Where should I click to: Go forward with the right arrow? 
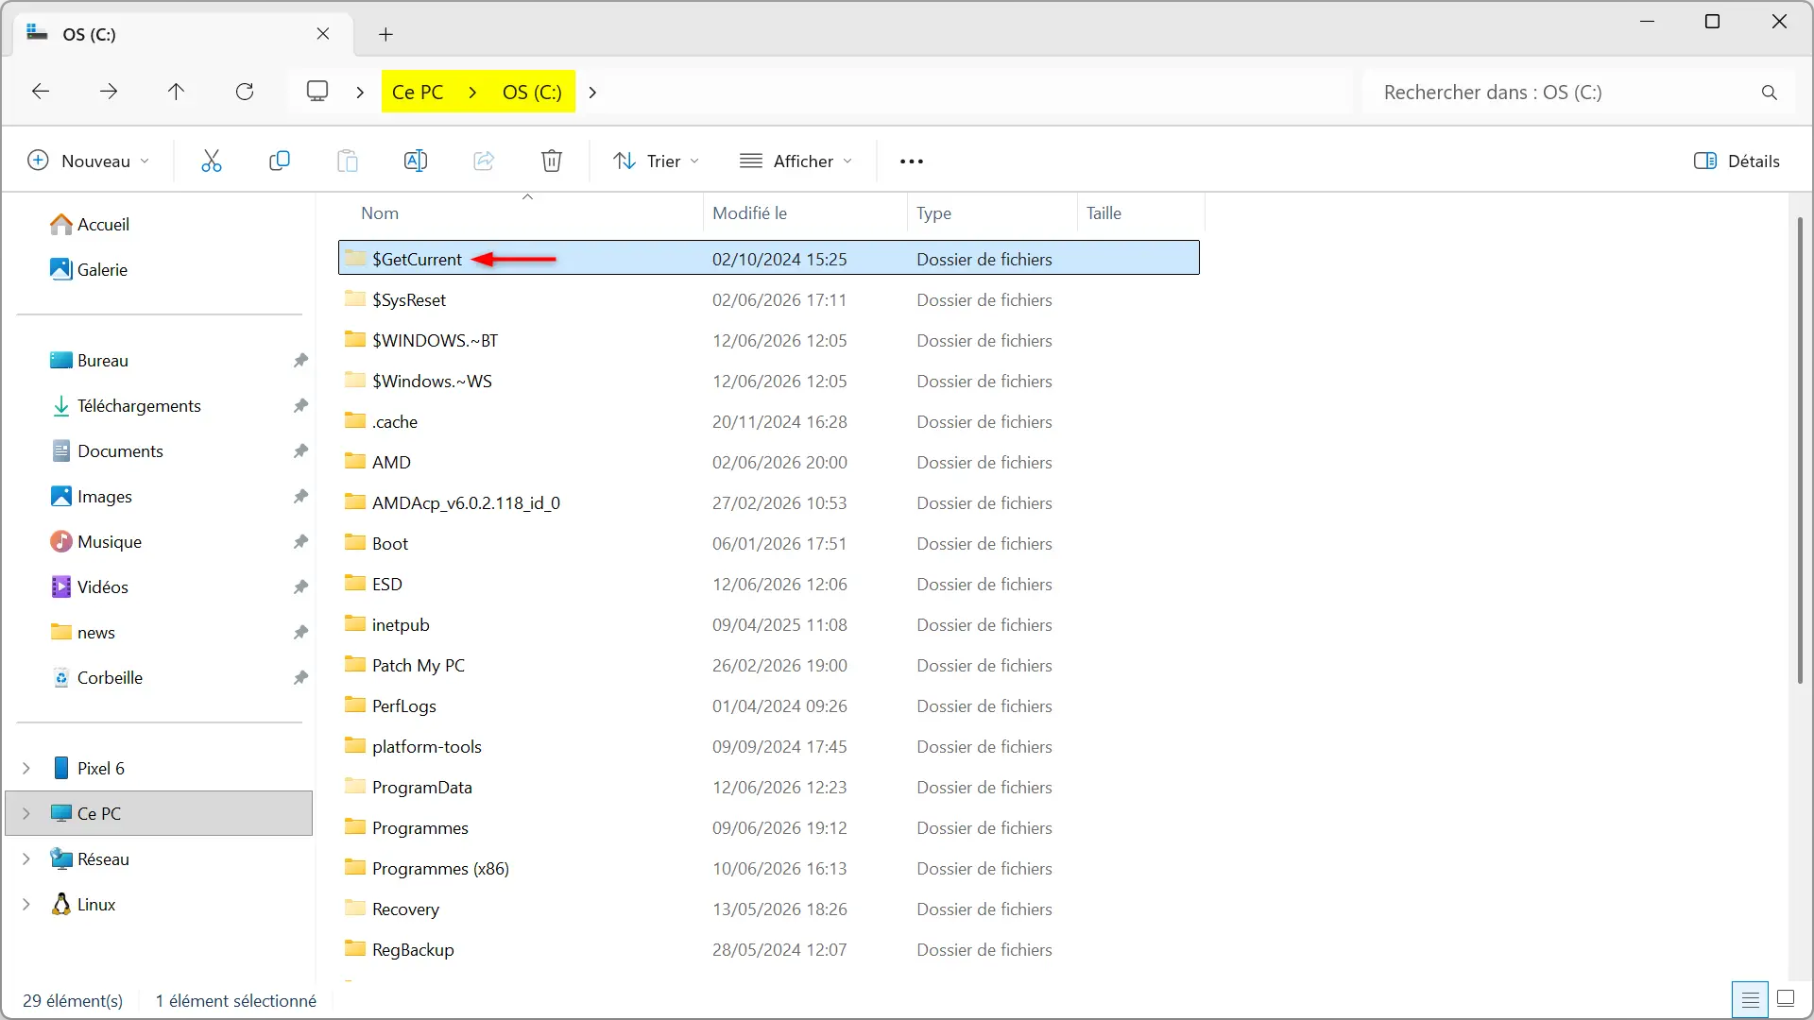click(x=109, y=92)
